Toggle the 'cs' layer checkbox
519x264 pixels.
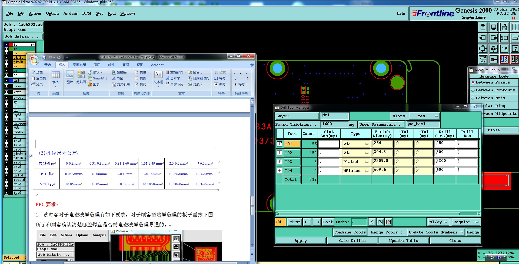(6, 53)
